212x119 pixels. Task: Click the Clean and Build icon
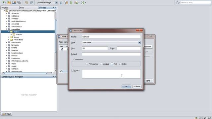[x=66, y=2]
